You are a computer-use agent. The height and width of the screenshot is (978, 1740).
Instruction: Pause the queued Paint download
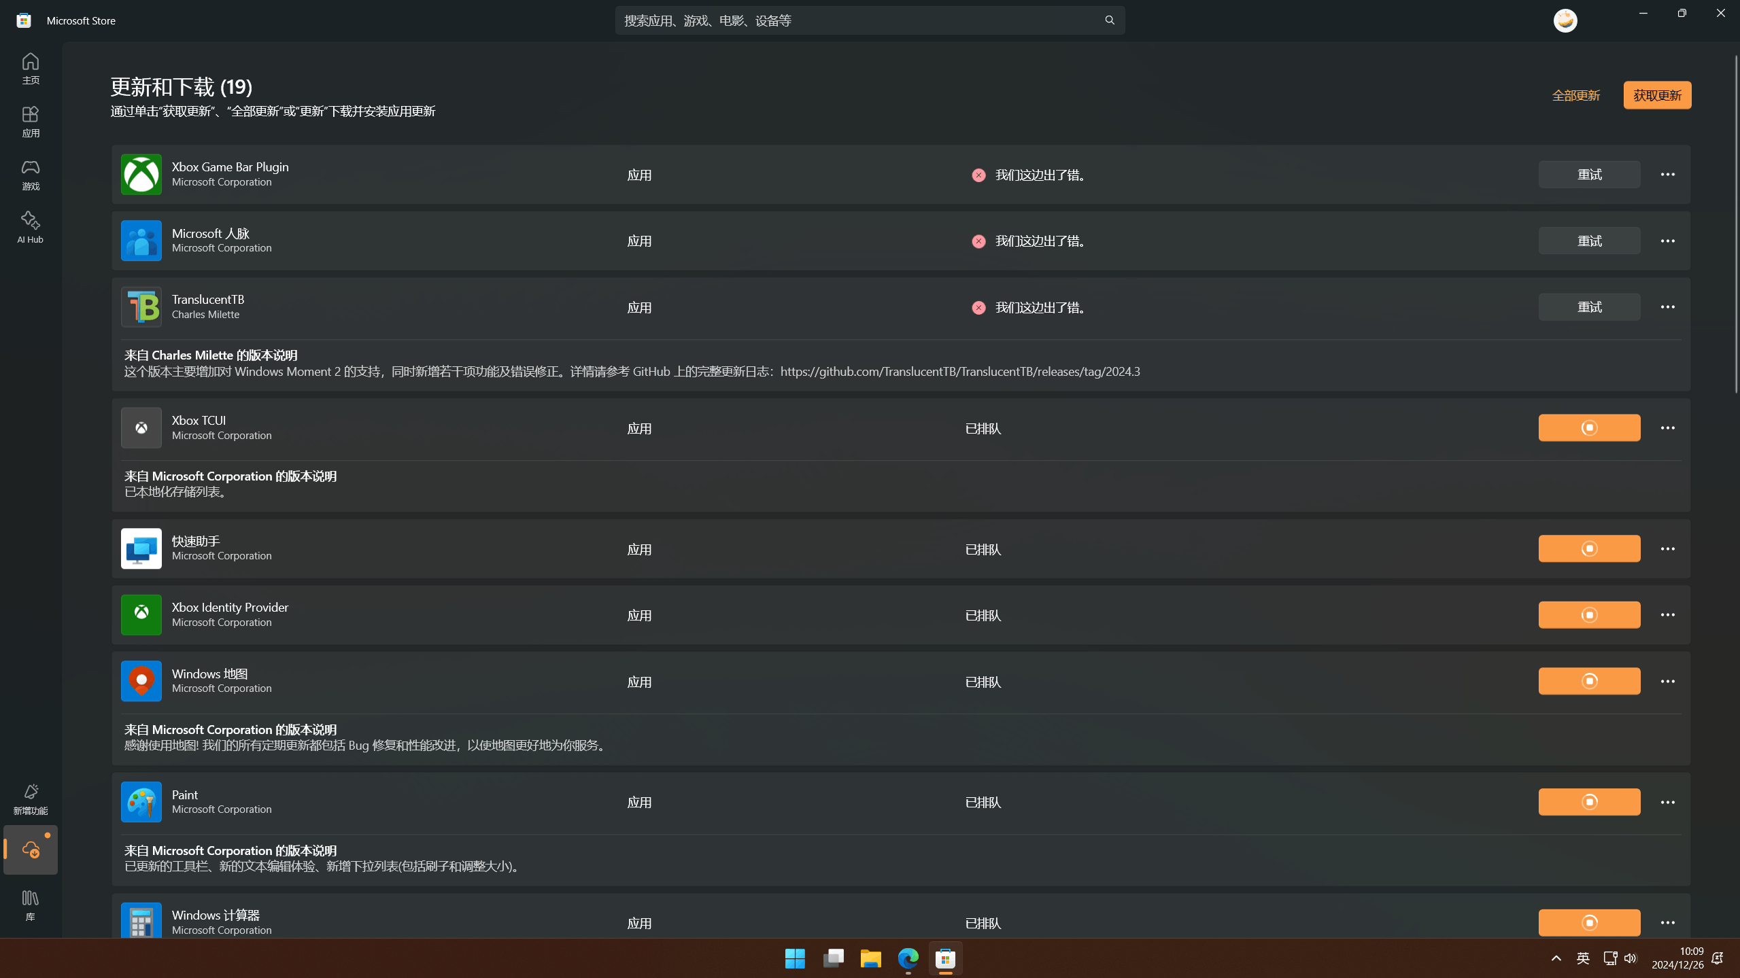coord(1588,801)
